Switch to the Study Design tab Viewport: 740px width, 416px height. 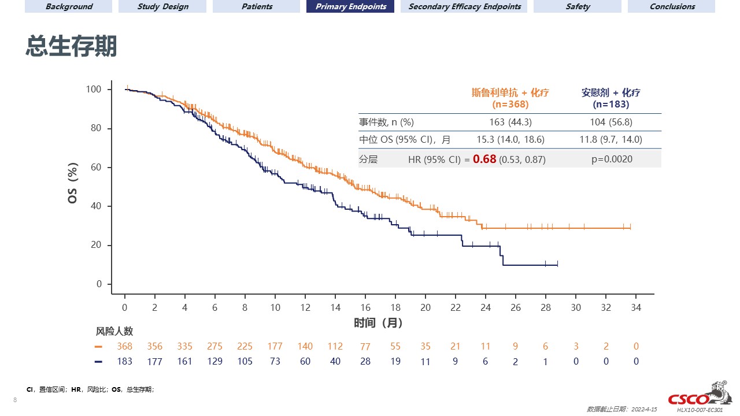[x=162, y=7]
